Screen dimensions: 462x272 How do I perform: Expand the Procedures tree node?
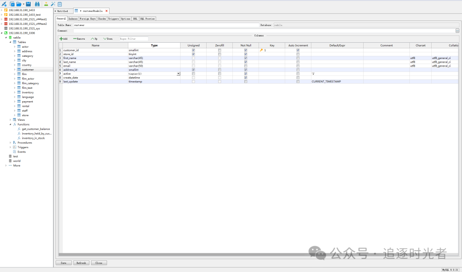coord(10,143)
